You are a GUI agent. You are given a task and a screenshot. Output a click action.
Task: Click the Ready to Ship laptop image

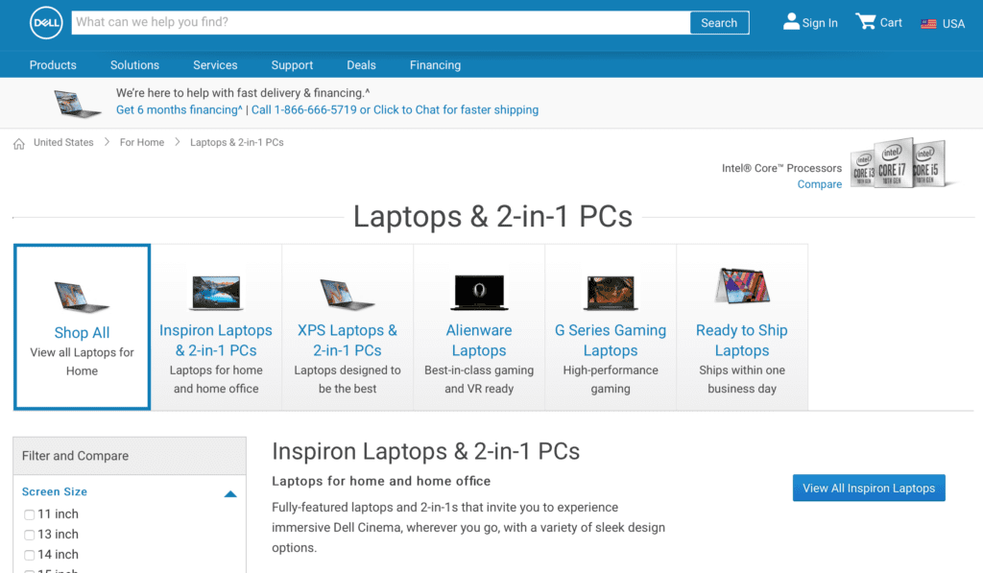[x=742, y=285]
